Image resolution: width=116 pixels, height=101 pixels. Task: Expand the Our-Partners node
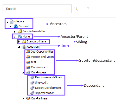pos(23,98)
